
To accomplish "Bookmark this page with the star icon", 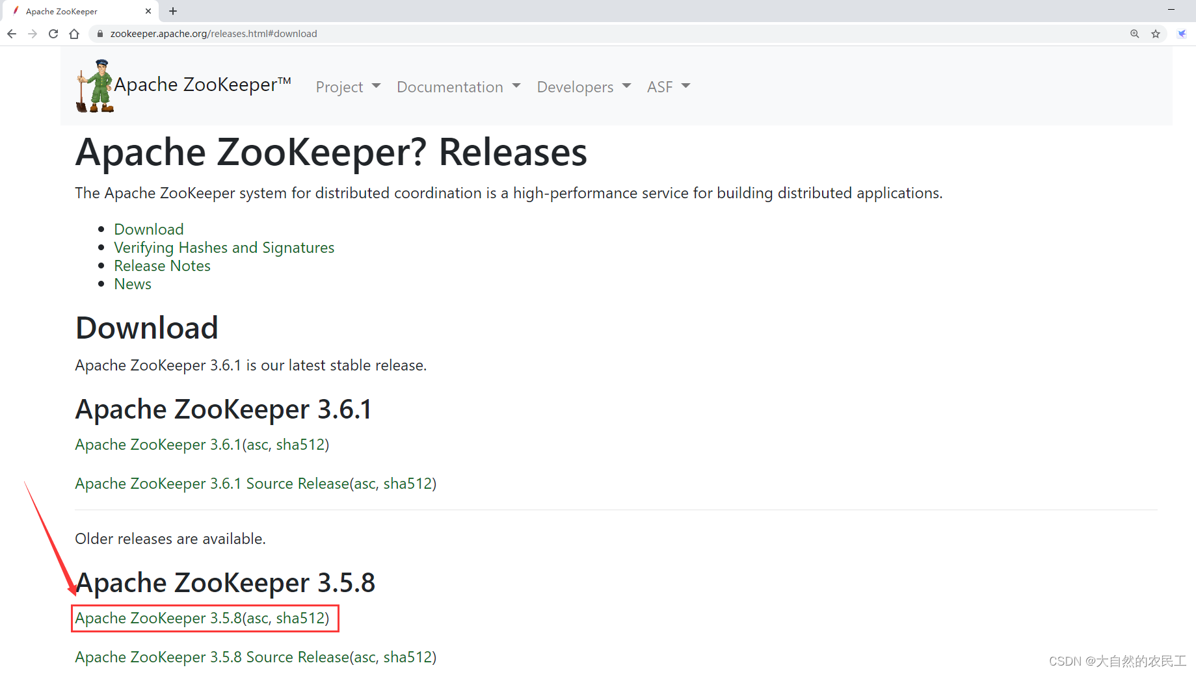I will (1156, 33).
